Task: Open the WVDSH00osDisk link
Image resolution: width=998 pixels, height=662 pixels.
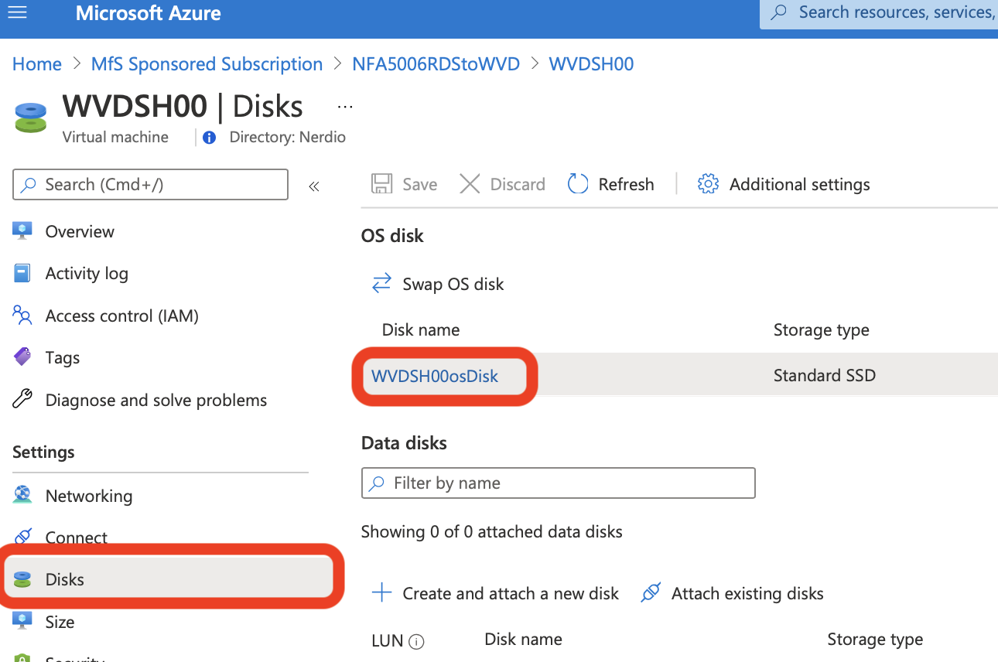Action: pyautogui.click(x=435, y=376)
